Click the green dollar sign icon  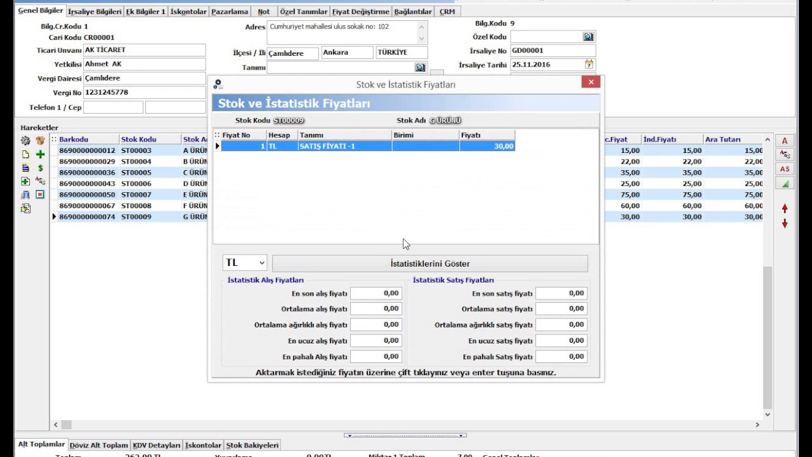[40, 168]
